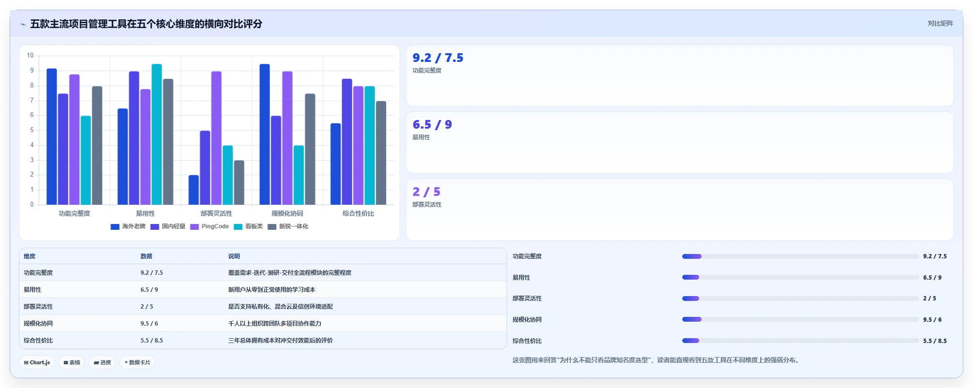
Task: Select the 功能完整度 cell in the table
Action: (38, 273)
